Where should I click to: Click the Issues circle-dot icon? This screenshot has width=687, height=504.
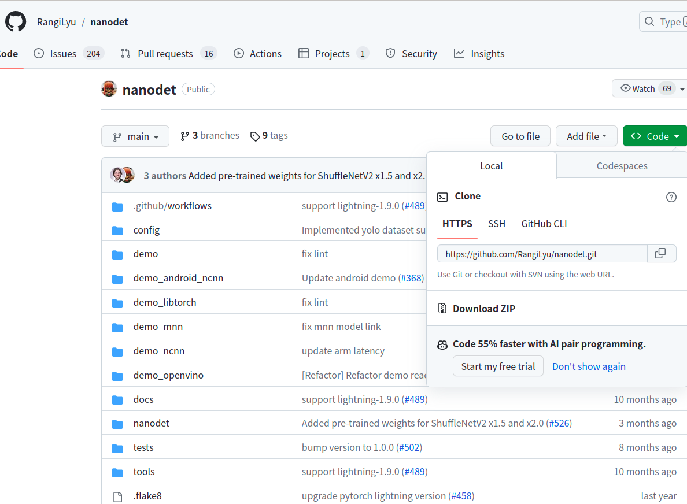pos(39,53)
